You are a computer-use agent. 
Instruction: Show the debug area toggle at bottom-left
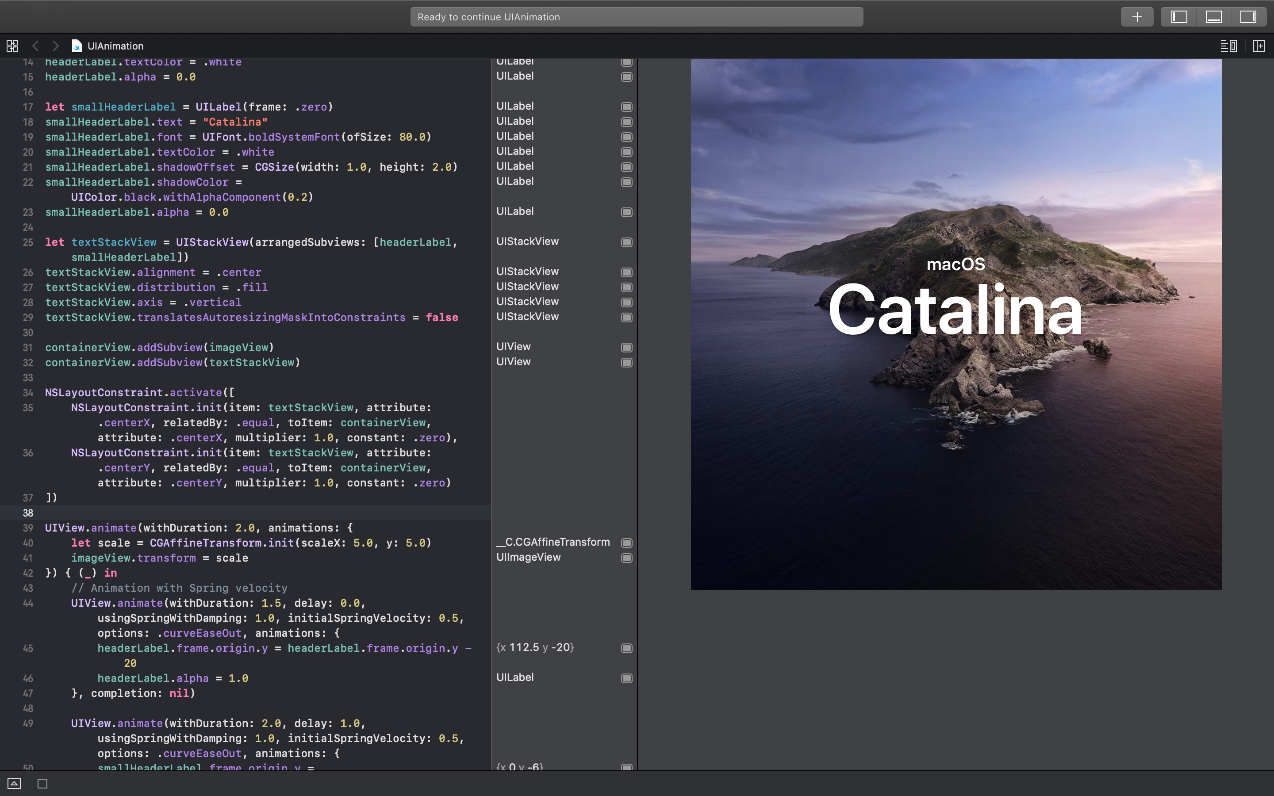14,783
